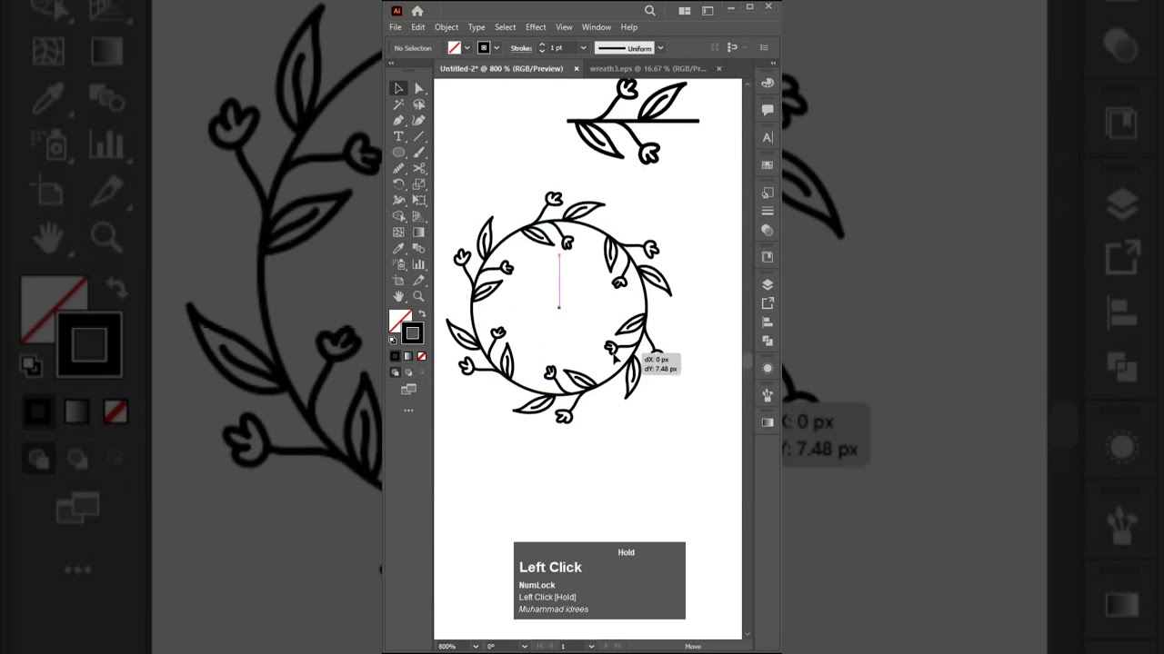Image resolution: width=1164 pixels, height=654 pixels.
Task: Open the Window menu
Action: [597, 27]
